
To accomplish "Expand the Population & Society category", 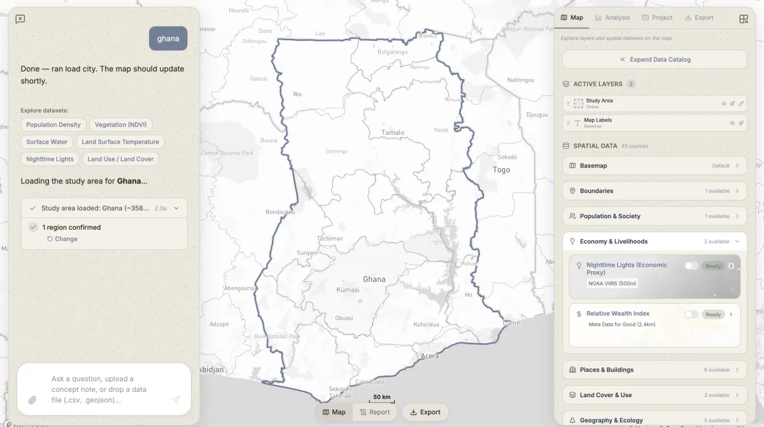I will click(654, 216).
